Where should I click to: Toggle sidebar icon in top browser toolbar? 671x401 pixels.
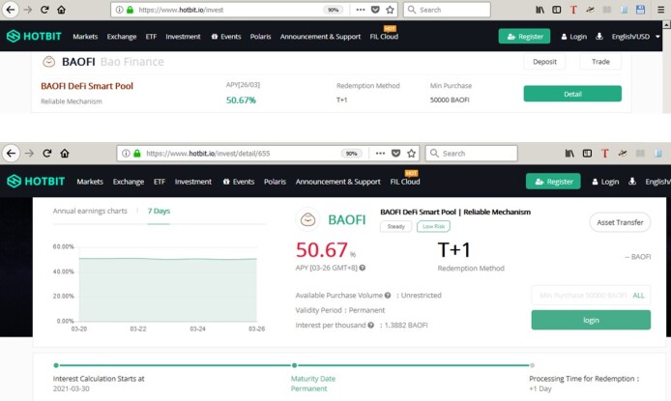[x=556, y=10]
